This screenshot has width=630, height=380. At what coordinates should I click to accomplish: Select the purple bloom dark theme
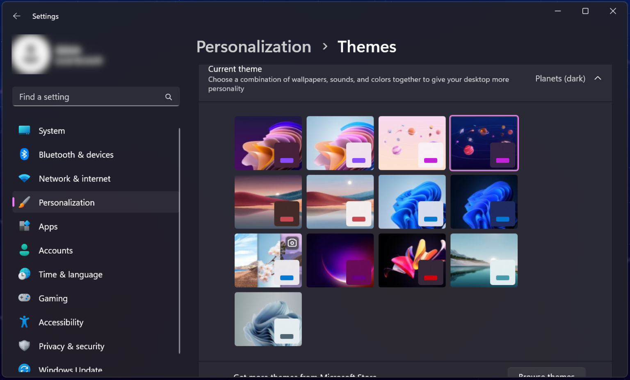pyautogui.click(x=268, y=143)
